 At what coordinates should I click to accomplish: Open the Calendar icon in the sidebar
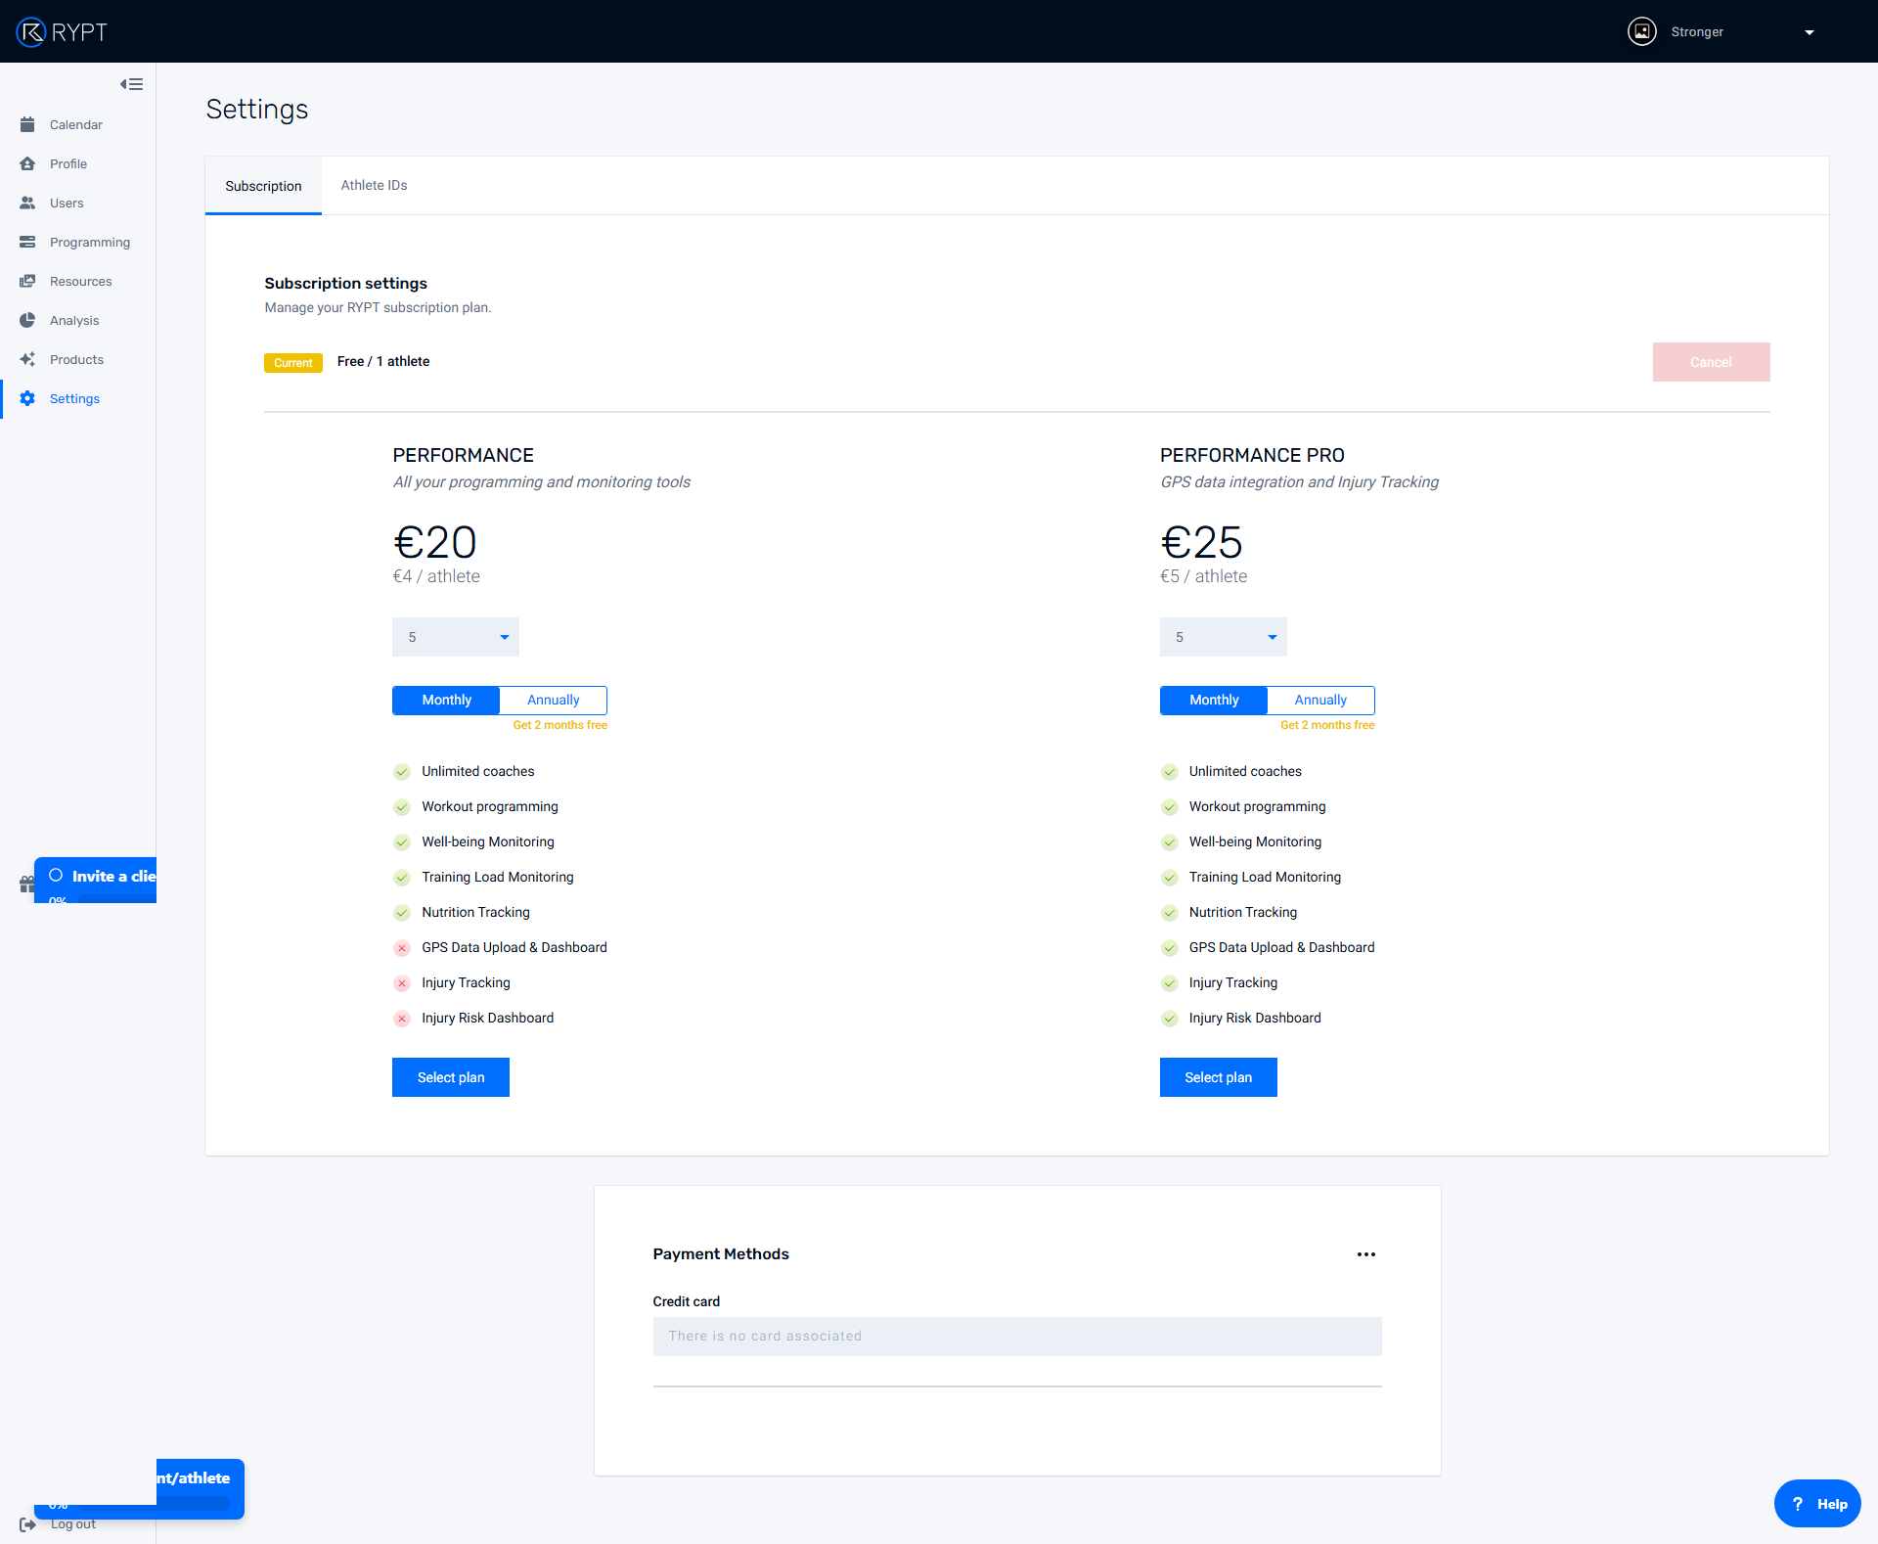(x=27, y=124)
